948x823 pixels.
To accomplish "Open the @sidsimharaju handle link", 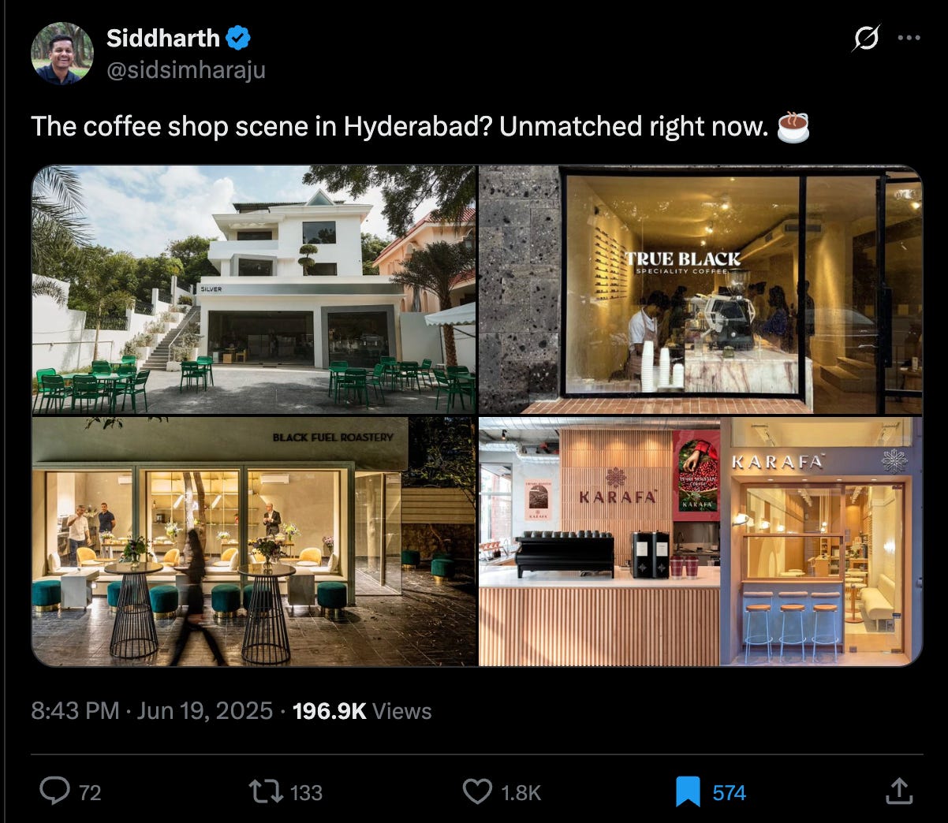I will [186, 70].
